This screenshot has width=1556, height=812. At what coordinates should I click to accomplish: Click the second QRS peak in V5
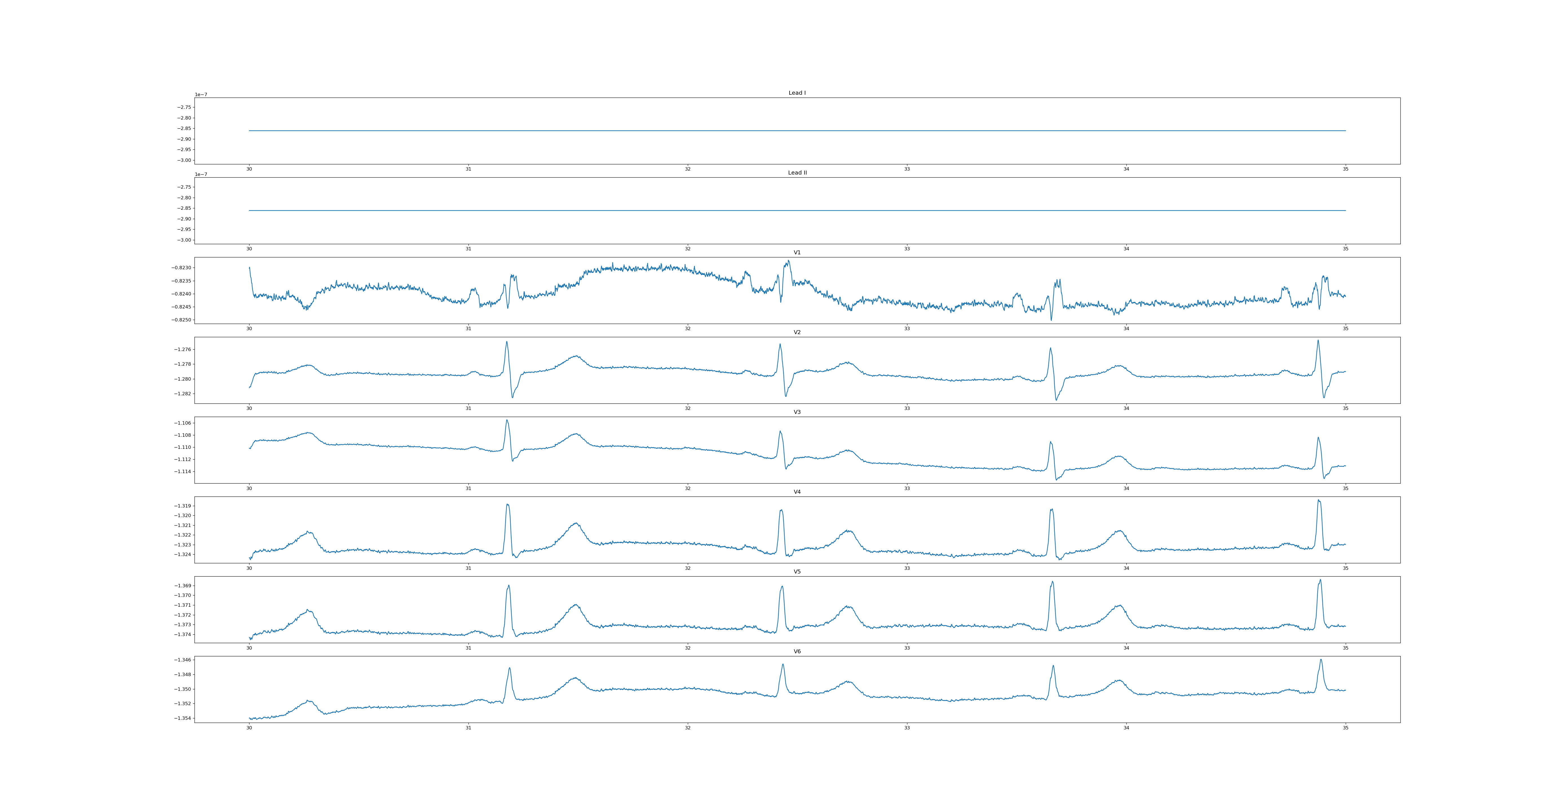coord(782,587)
